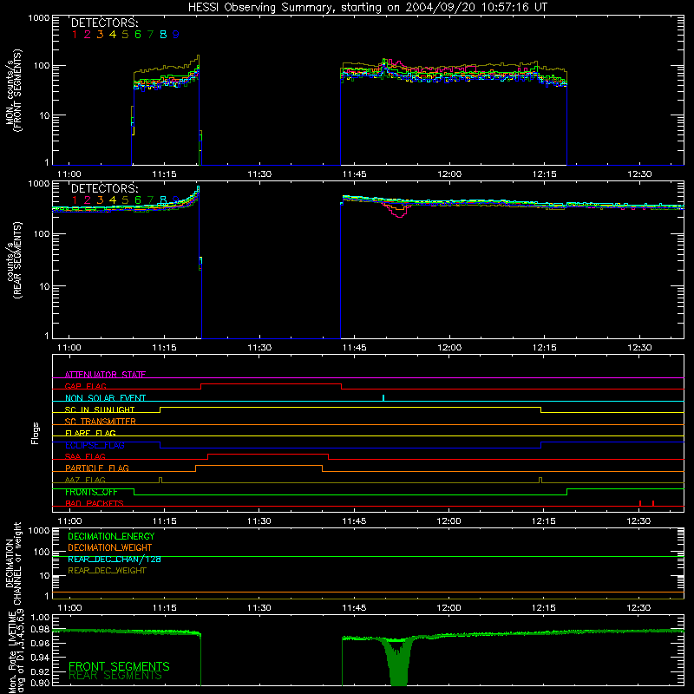The height and width of the screenshot is (694, 694).
Task: Click the 11:15 tick label under rear segments plot
Action: pos(164,348)
